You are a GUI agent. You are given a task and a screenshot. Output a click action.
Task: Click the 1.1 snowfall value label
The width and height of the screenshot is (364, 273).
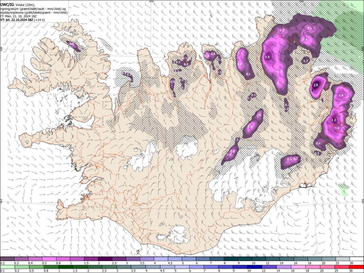coord(240,53)
